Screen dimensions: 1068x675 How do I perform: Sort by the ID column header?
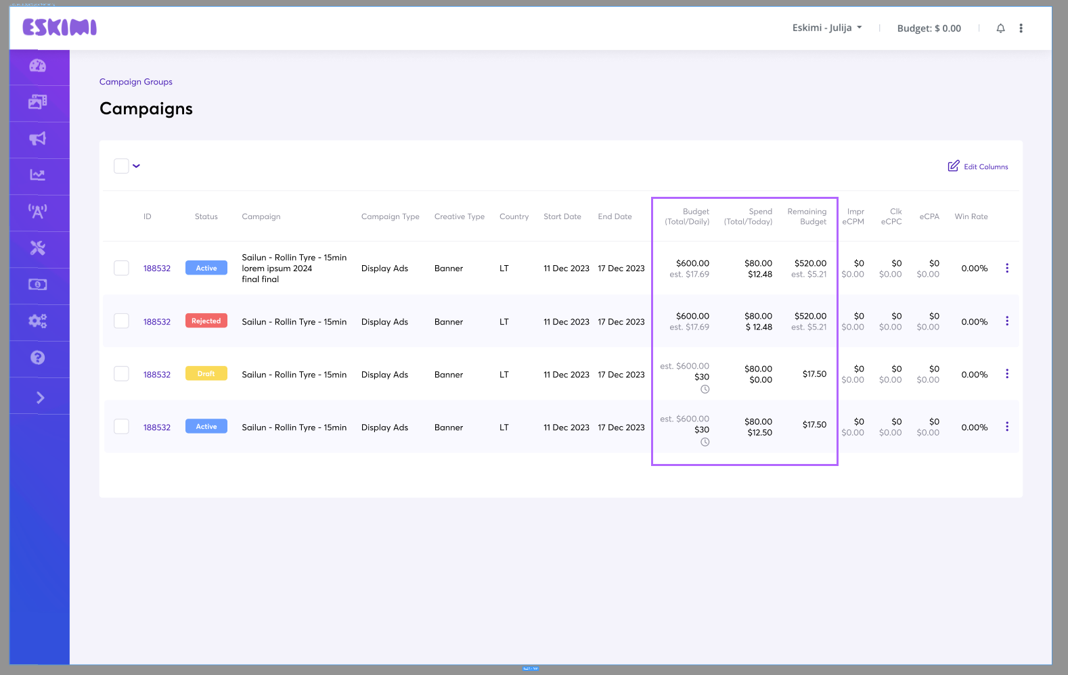[148, 216]
